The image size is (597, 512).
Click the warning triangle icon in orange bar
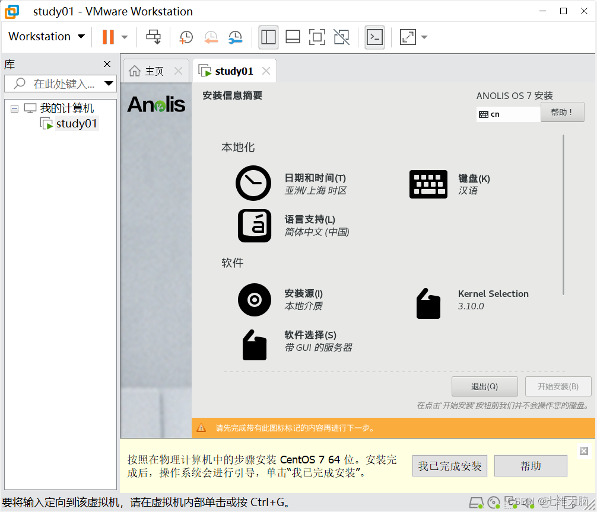click(x=201, y=428)
